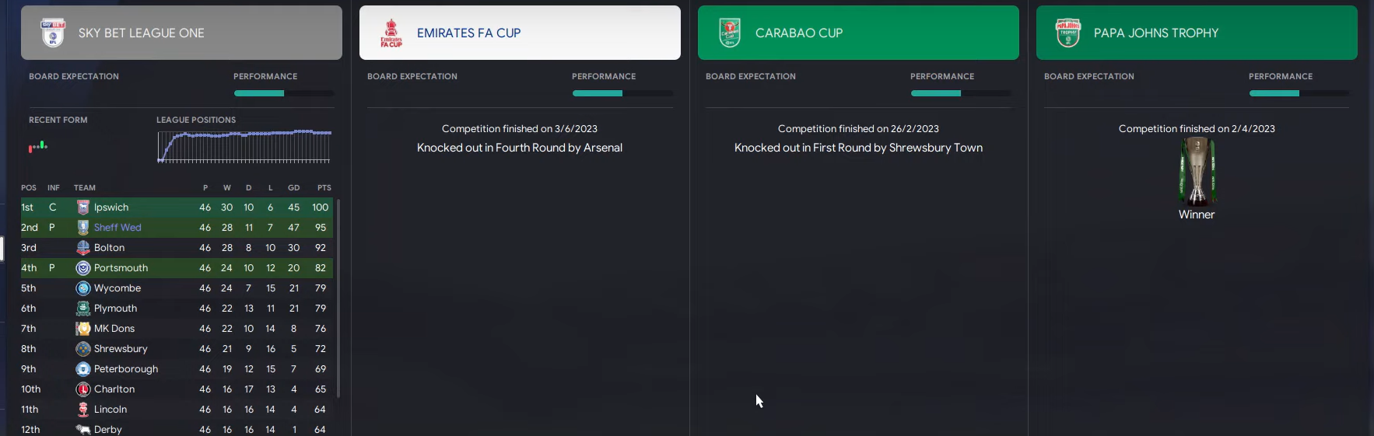This screenshot has height=436, width=1374.
Task: Click the FA Cup performance bar
Action: (622, 93)
